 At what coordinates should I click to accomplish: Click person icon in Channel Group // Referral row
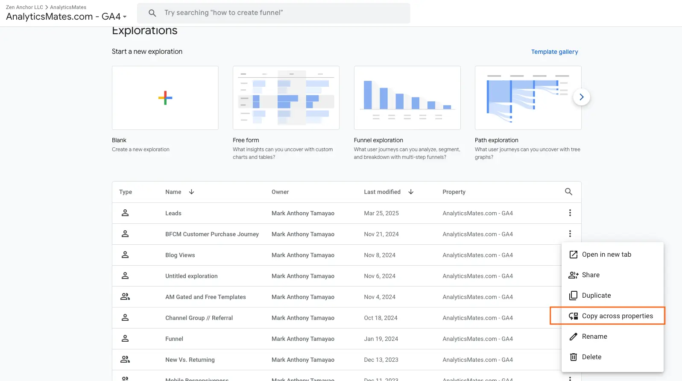[x=125, y=317]
